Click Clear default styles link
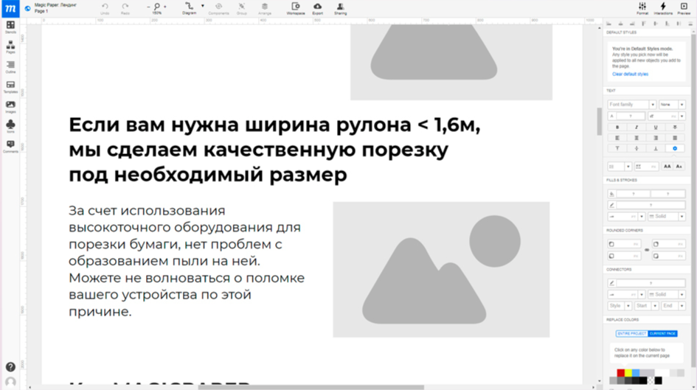 pyautogui.click(x=630, y=74)
